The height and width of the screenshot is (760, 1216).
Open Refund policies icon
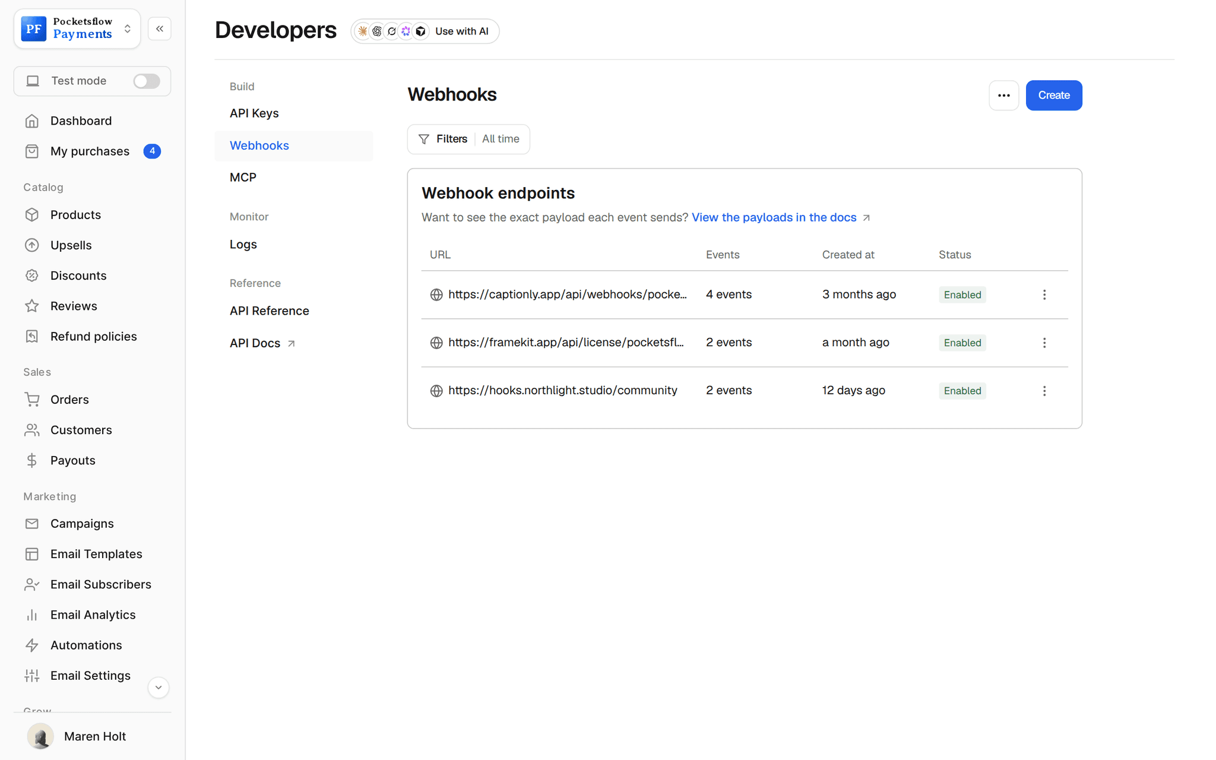pos(32,337)
